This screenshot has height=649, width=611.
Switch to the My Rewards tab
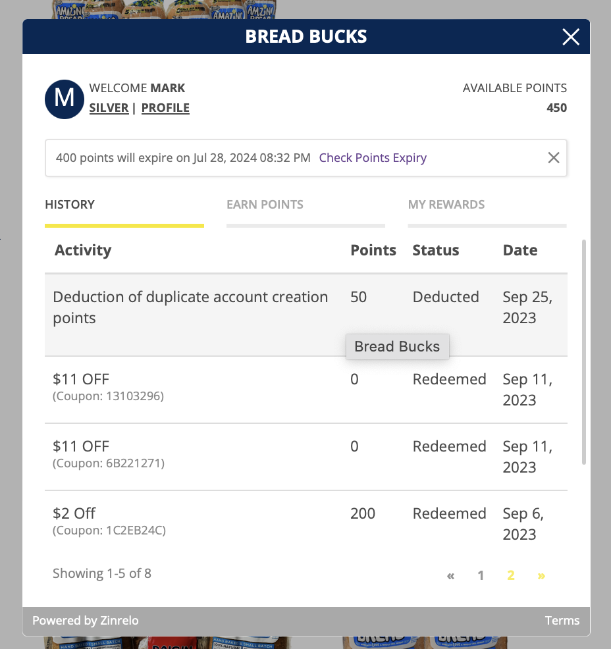446,205
